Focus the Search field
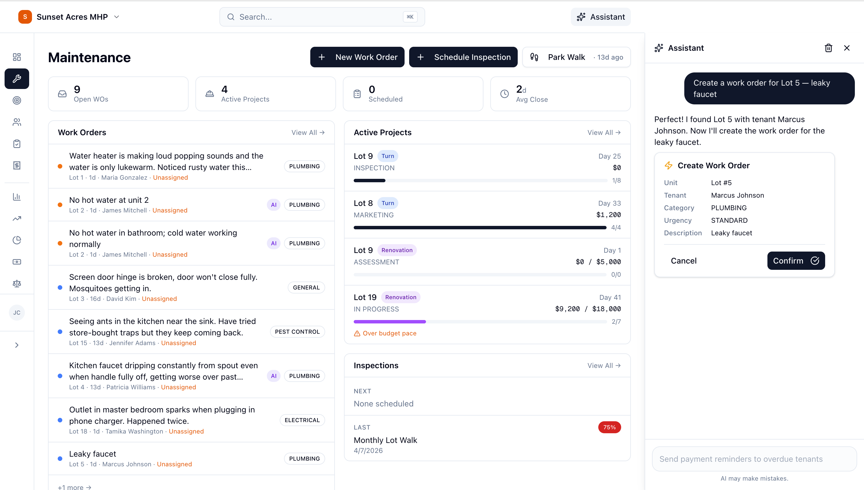This screenshot has width=864, height=490. pos(322,17)
